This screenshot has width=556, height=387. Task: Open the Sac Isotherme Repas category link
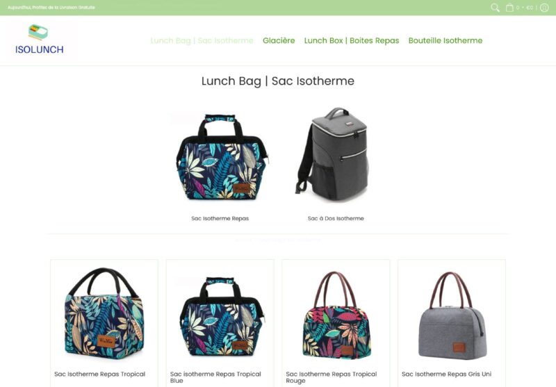pyautogui.click(x=220, y=218)
